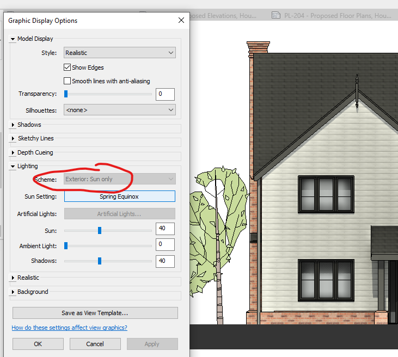Viewport: 398px width, 357px height.
Task: Select the upper window of the house
Action: 326,194
